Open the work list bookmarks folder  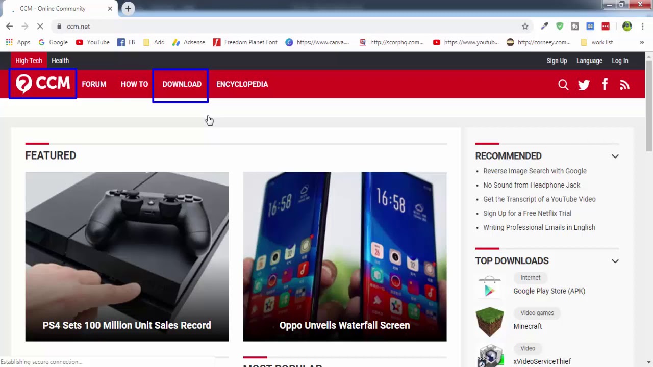click(596, 42)
